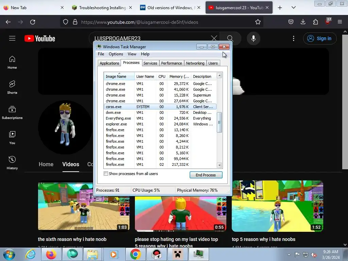Reload the page in Firefox
This screenshot has height=261, width=348.
33,22
